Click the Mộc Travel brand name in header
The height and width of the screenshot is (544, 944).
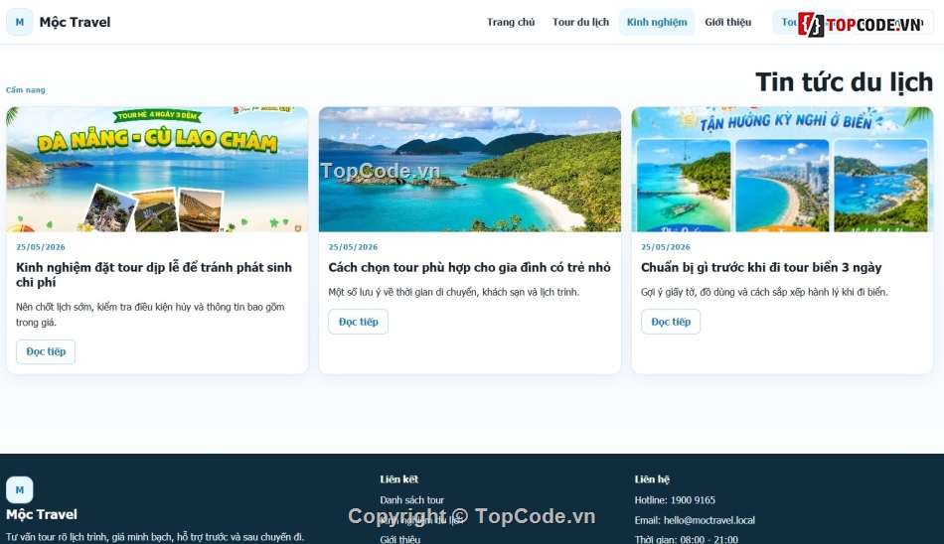click(x=75, y=22)
